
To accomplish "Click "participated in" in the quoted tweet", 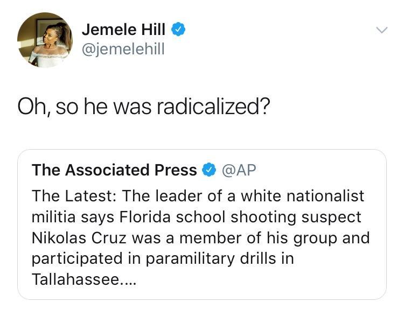I will tap(84, 258).
